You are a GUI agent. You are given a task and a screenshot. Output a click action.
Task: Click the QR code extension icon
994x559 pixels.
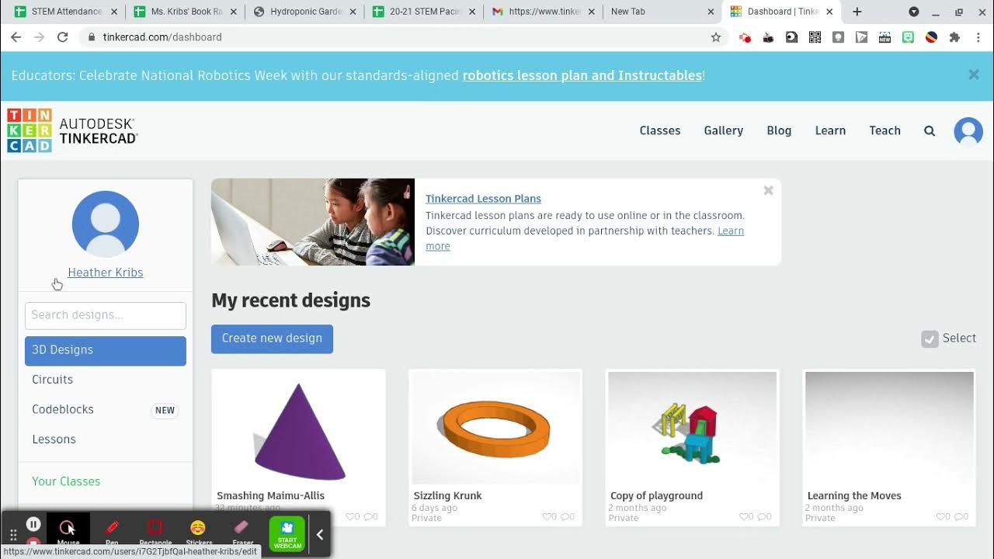[815, 37]
